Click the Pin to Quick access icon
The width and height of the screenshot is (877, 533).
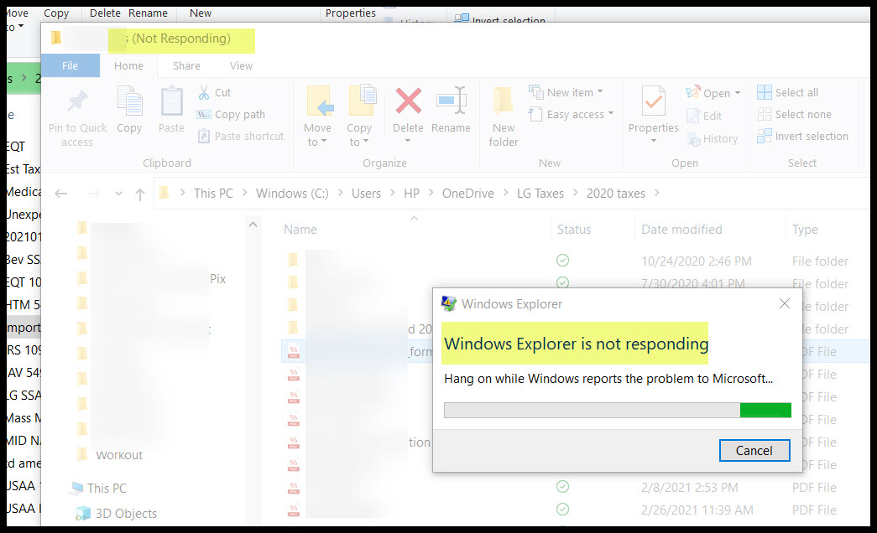[x=77, y=101]
